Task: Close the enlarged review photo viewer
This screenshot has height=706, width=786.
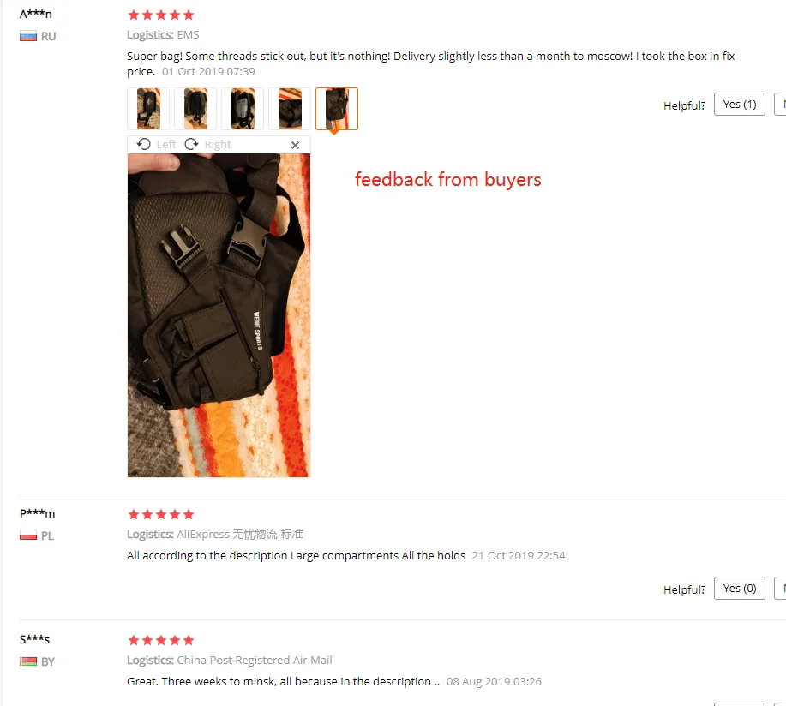Action: 295,145
